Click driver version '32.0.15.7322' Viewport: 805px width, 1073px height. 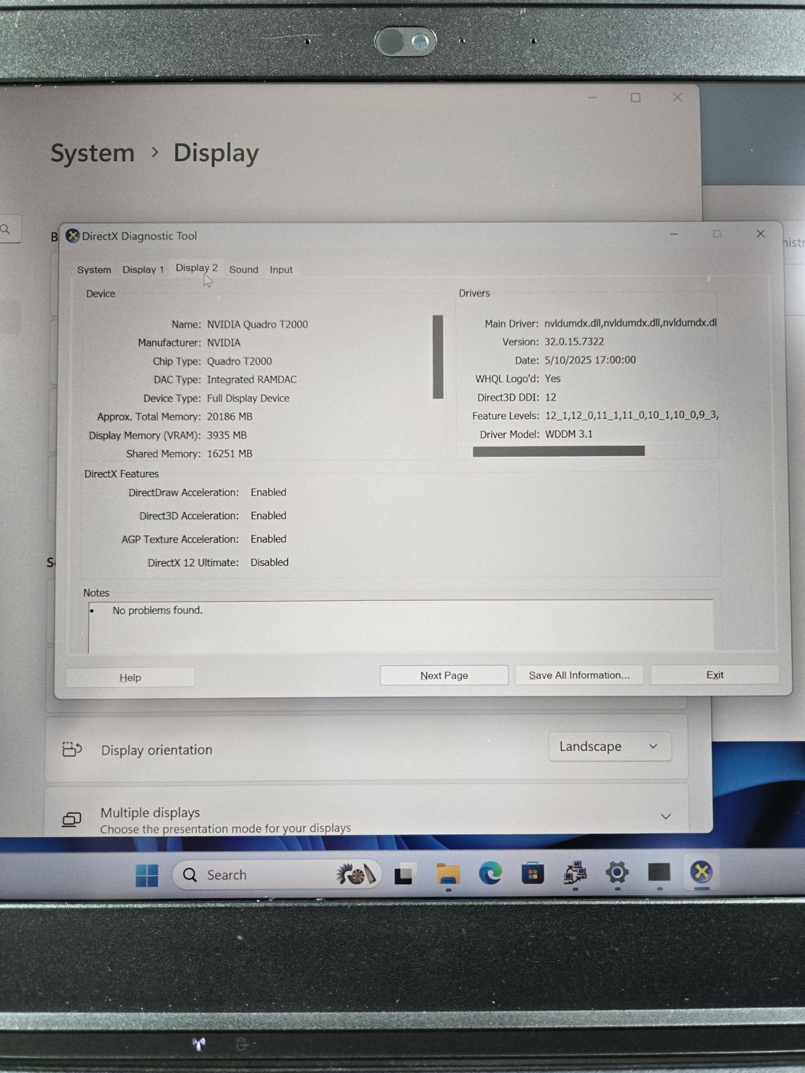coord(574,341)
